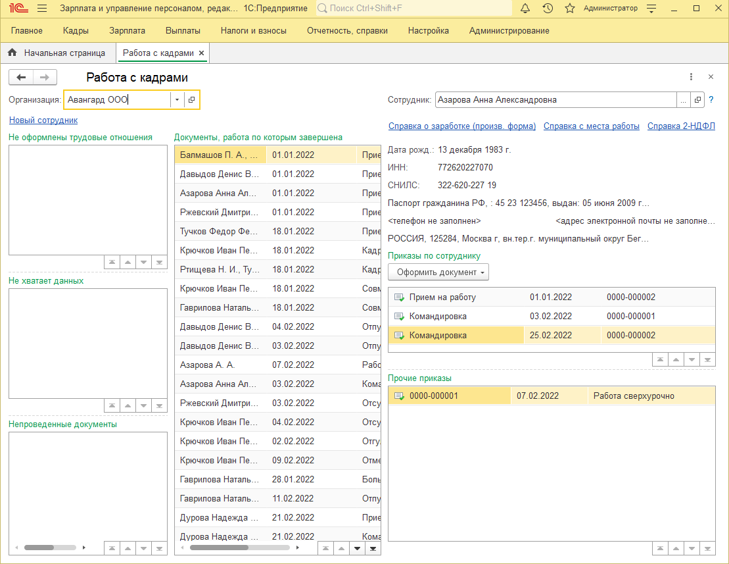Click the ellipsis selector in Сотрудник field
The width and height of the screenshot is (729, 564).
(684, 100)
